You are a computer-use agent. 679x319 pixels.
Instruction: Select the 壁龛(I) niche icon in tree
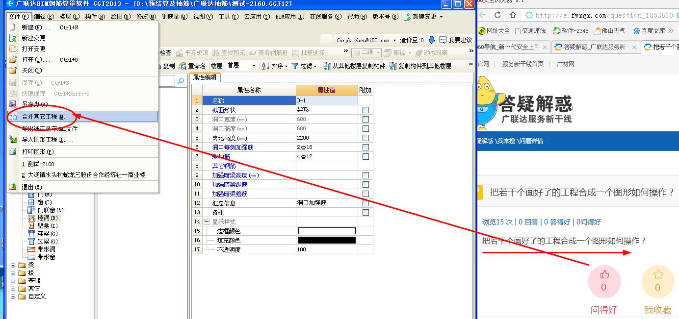32,226
